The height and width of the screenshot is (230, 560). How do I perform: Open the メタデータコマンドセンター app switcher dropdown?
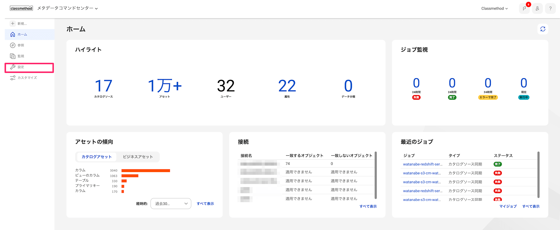(67, 8)
